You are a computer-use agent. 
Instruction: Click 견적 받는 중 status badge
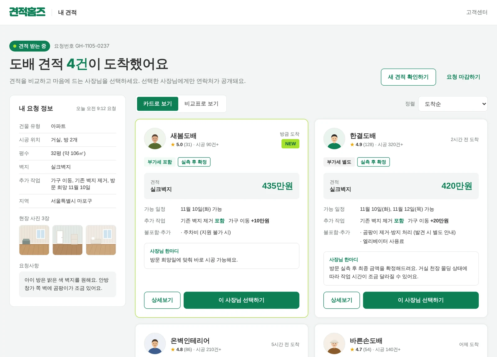point(30,46)
